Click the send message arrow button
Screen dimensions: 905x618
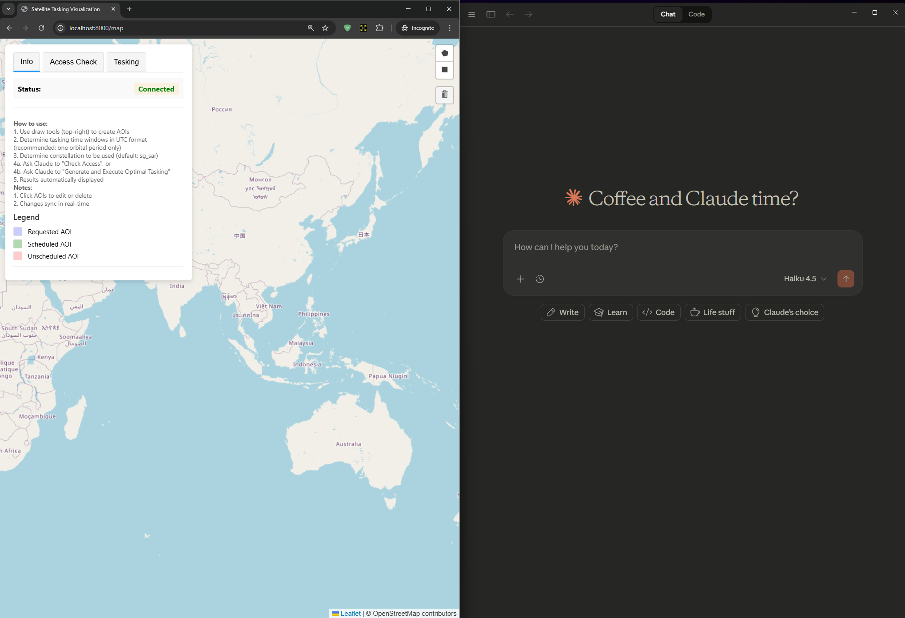pyautogui.click(x=845, y=279)
